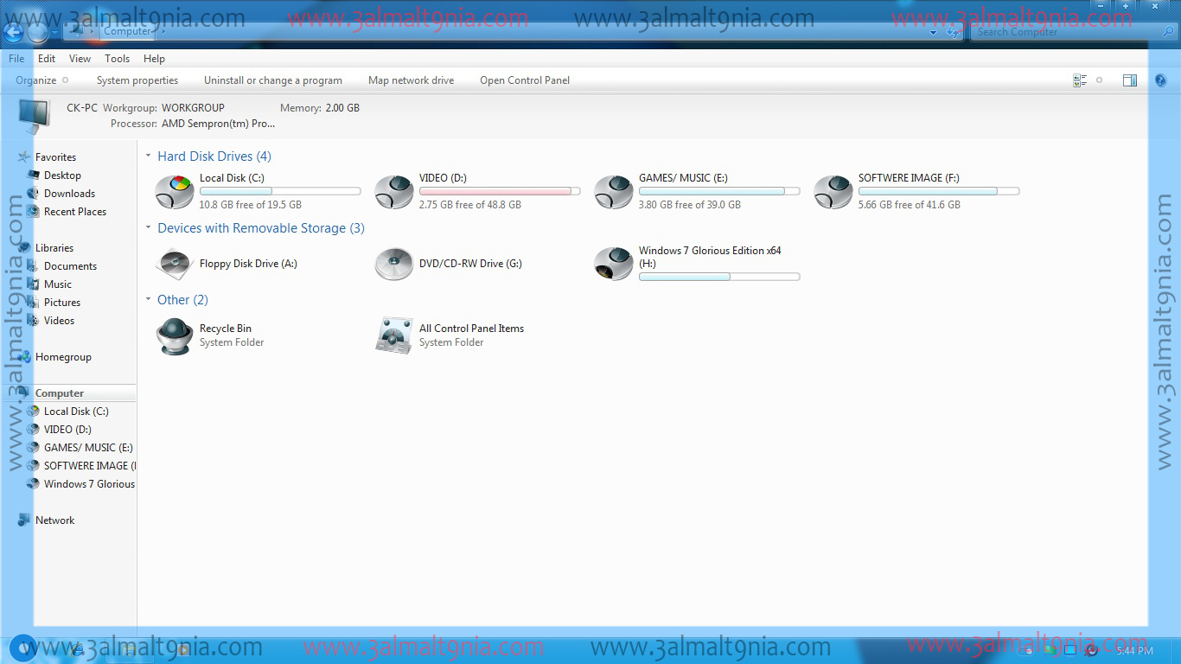Click Open Control Panel
The image size is (1181, 664).
point(525,80)
